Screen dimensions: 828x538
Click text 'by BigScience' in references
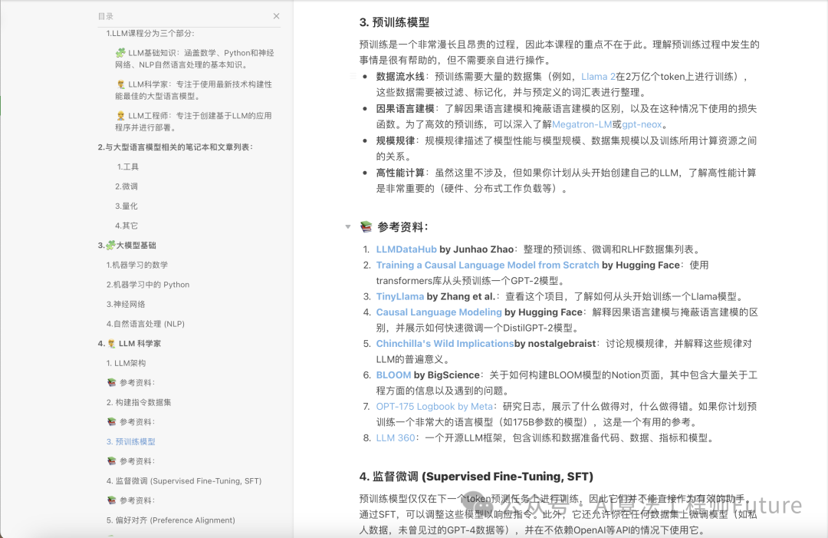coord(446,375)
